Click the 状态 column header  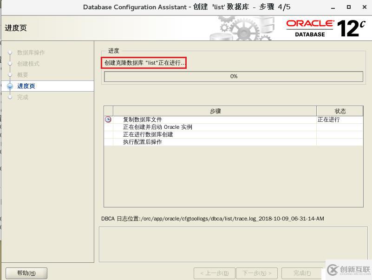click(340, 111)
